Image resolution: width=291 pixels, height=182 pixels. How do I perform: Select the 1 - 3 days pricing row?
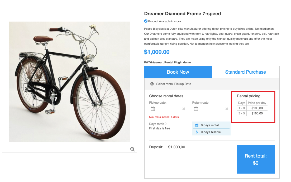252,108
